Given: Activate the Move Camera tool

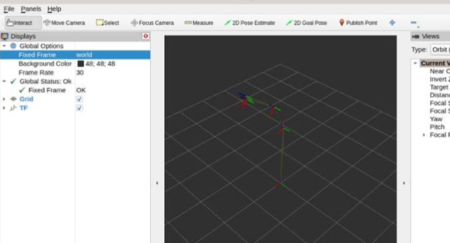Looking at the screenshot, I should pyautogui.click(x=64, y=23).
